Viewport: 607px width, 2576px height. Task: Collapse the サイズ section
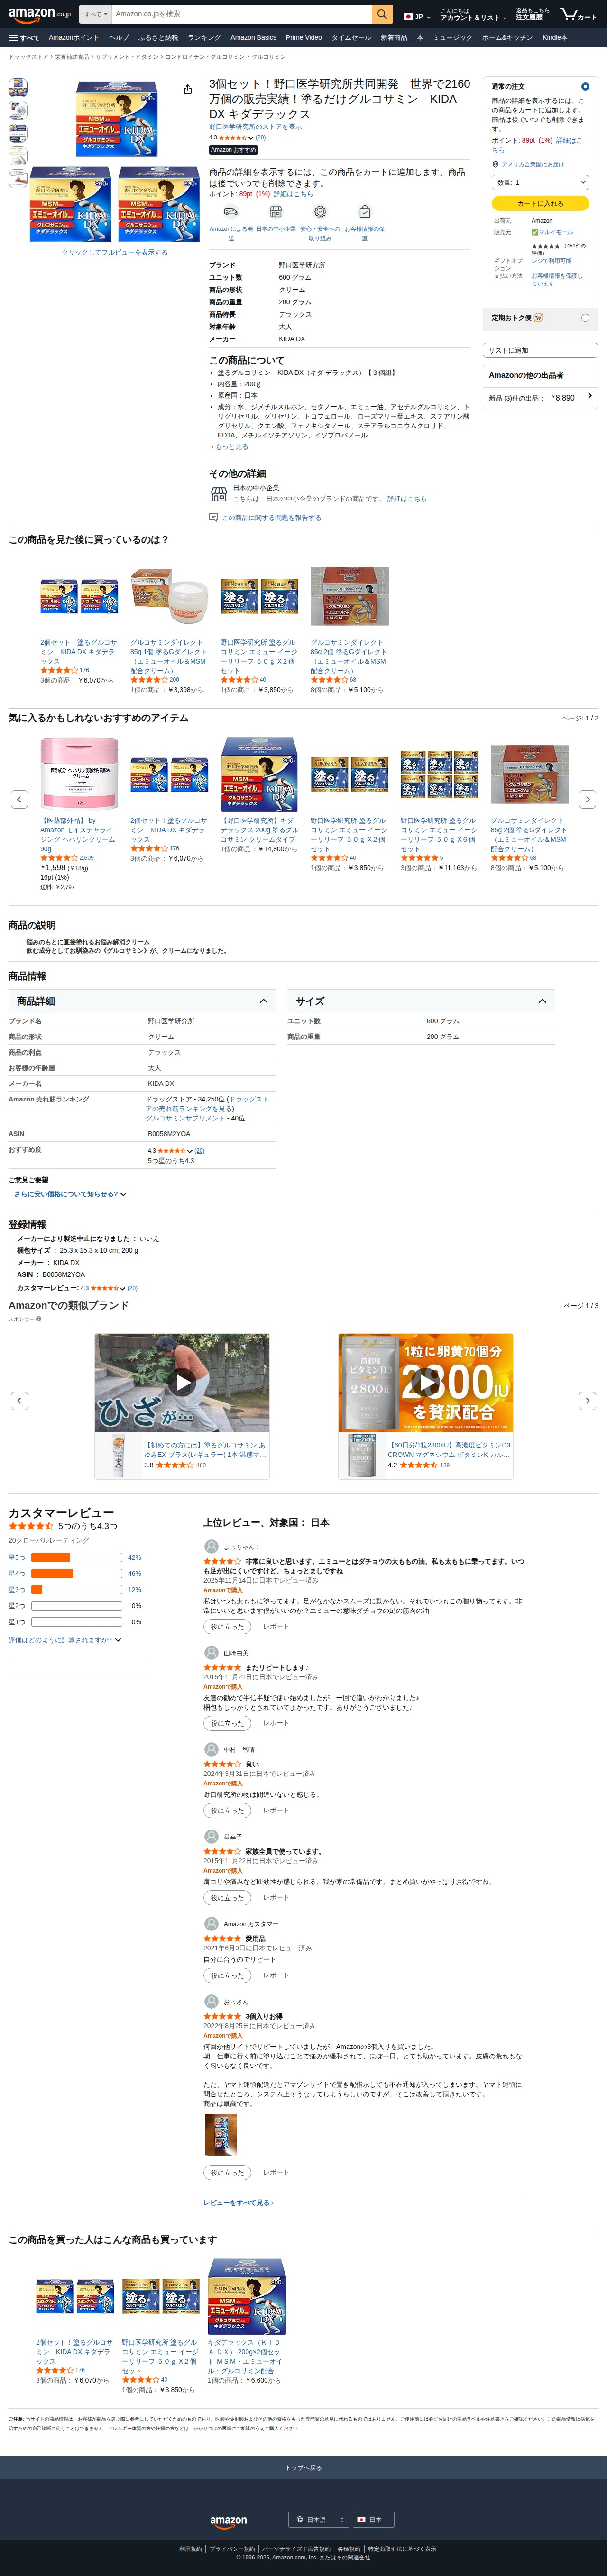point(542,1001)
